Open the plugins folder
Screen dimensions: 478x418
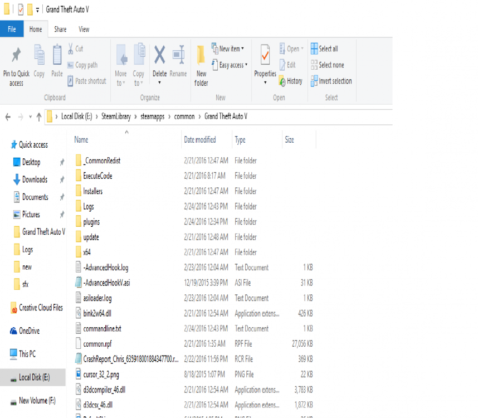(92, 221)
